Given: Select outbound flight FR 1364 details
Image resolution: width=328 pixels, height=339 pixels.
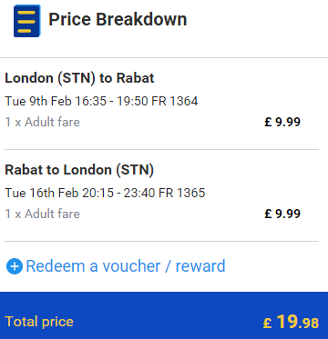Looking at the screenshot, I should click(101, 101).
